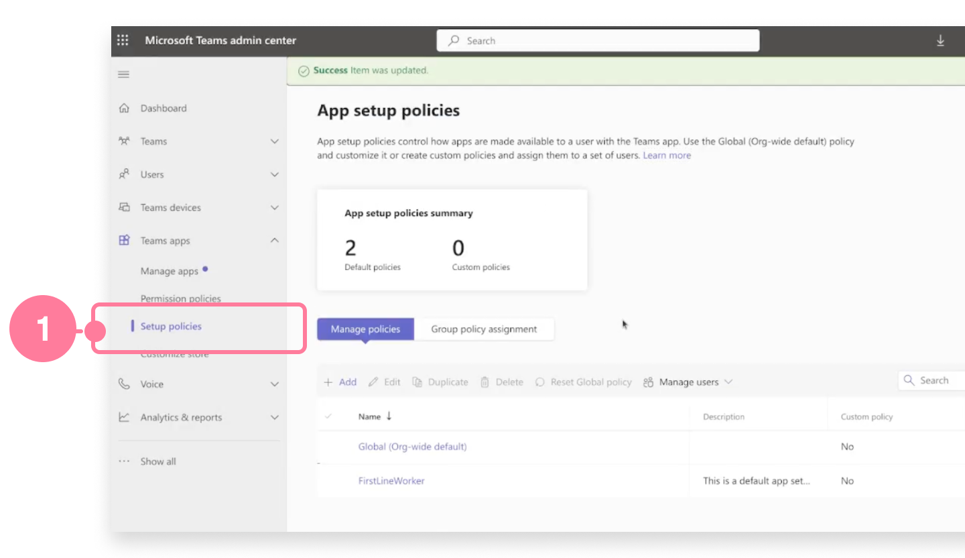Expand the Analytics & reports chevron

(274, 416)
